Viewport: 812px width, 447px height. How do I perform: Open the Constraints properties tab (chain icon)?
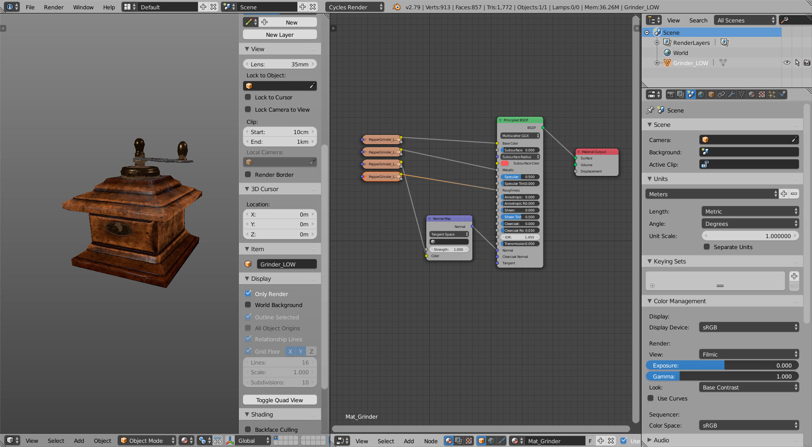[x=721, y=94]
